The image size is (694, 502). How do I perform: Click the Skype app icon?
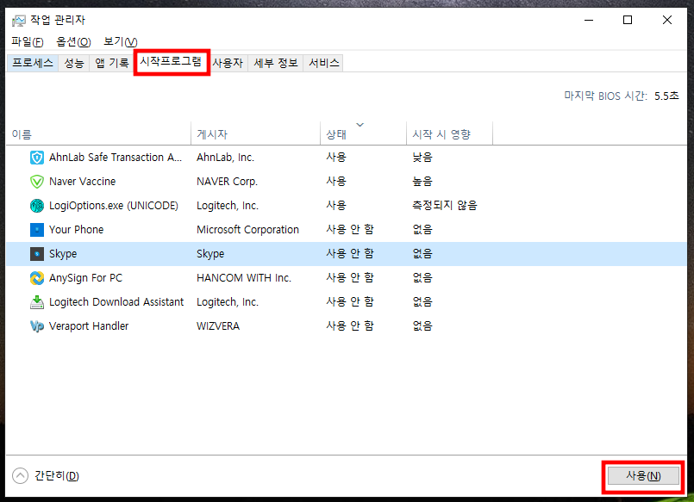click(x=37, y=254)
